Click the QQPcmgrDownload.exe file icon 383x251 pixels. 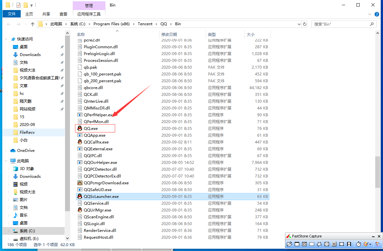pyautogui.click(x=80, y=183)
